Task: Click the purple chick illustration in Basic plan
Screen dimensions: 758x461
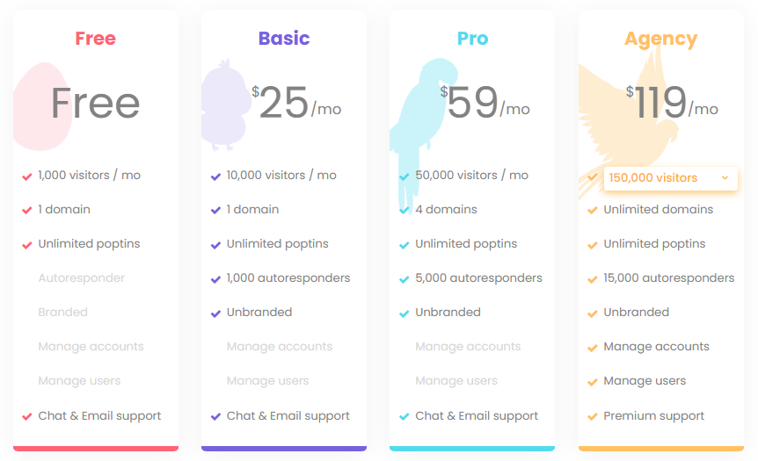Action: 225,105
